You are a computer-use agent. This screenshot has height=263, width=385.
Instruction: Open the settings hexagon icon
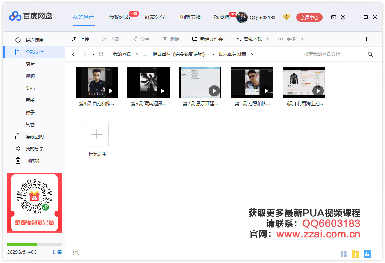(343, 17)
